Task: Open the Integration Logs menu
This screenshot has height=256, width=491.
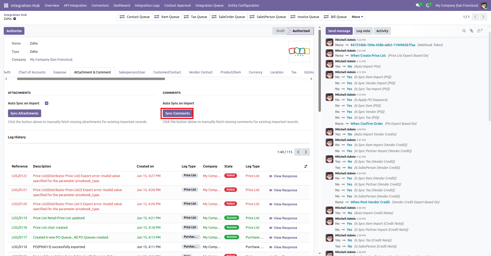Action: click(147, 5)
